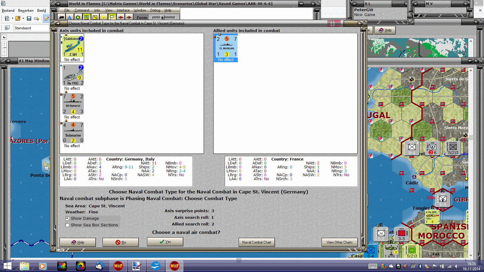Open the Bewerken menu

coord(26,10)
